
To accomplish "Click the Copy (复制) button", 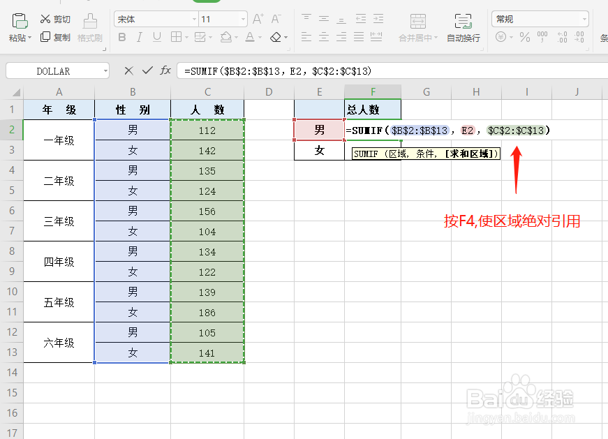I will pos(55,37).
